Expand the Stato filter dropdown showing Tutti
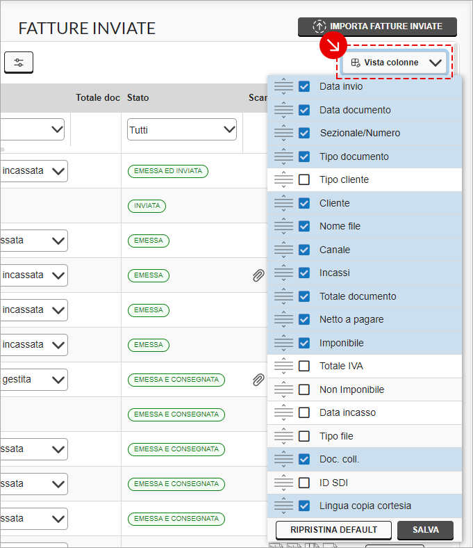Image resolution: width=473 pixels, height=548 pixels. (x=182, y=130)
